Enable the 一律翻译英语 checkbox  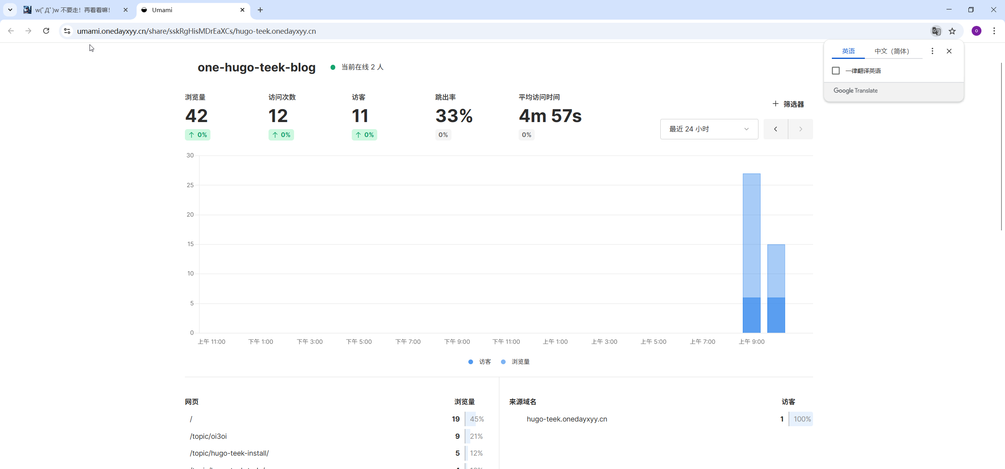click(836, 71)
